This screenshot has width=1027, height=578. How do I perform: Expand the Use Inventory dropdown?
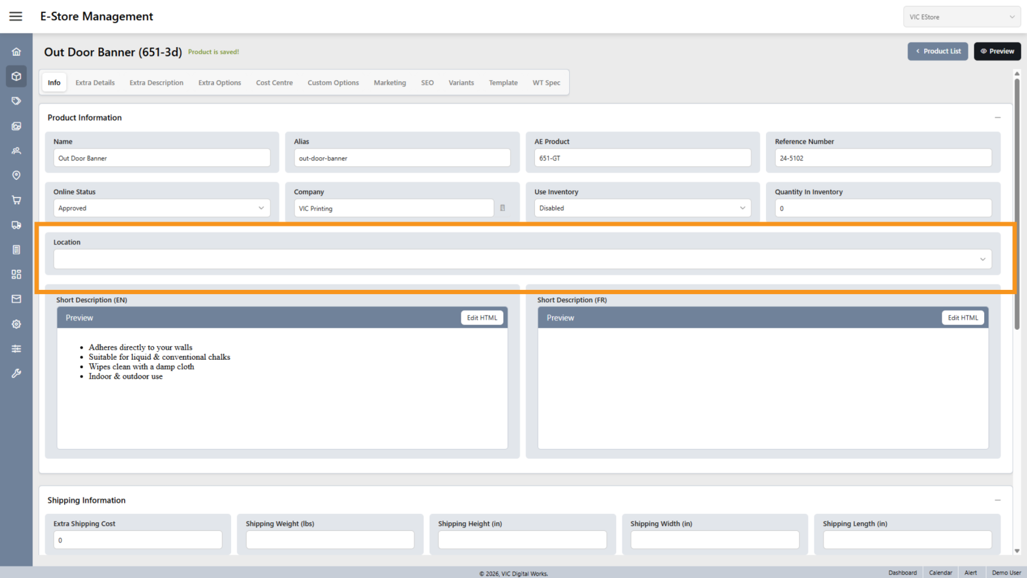(x=642, y=208)
